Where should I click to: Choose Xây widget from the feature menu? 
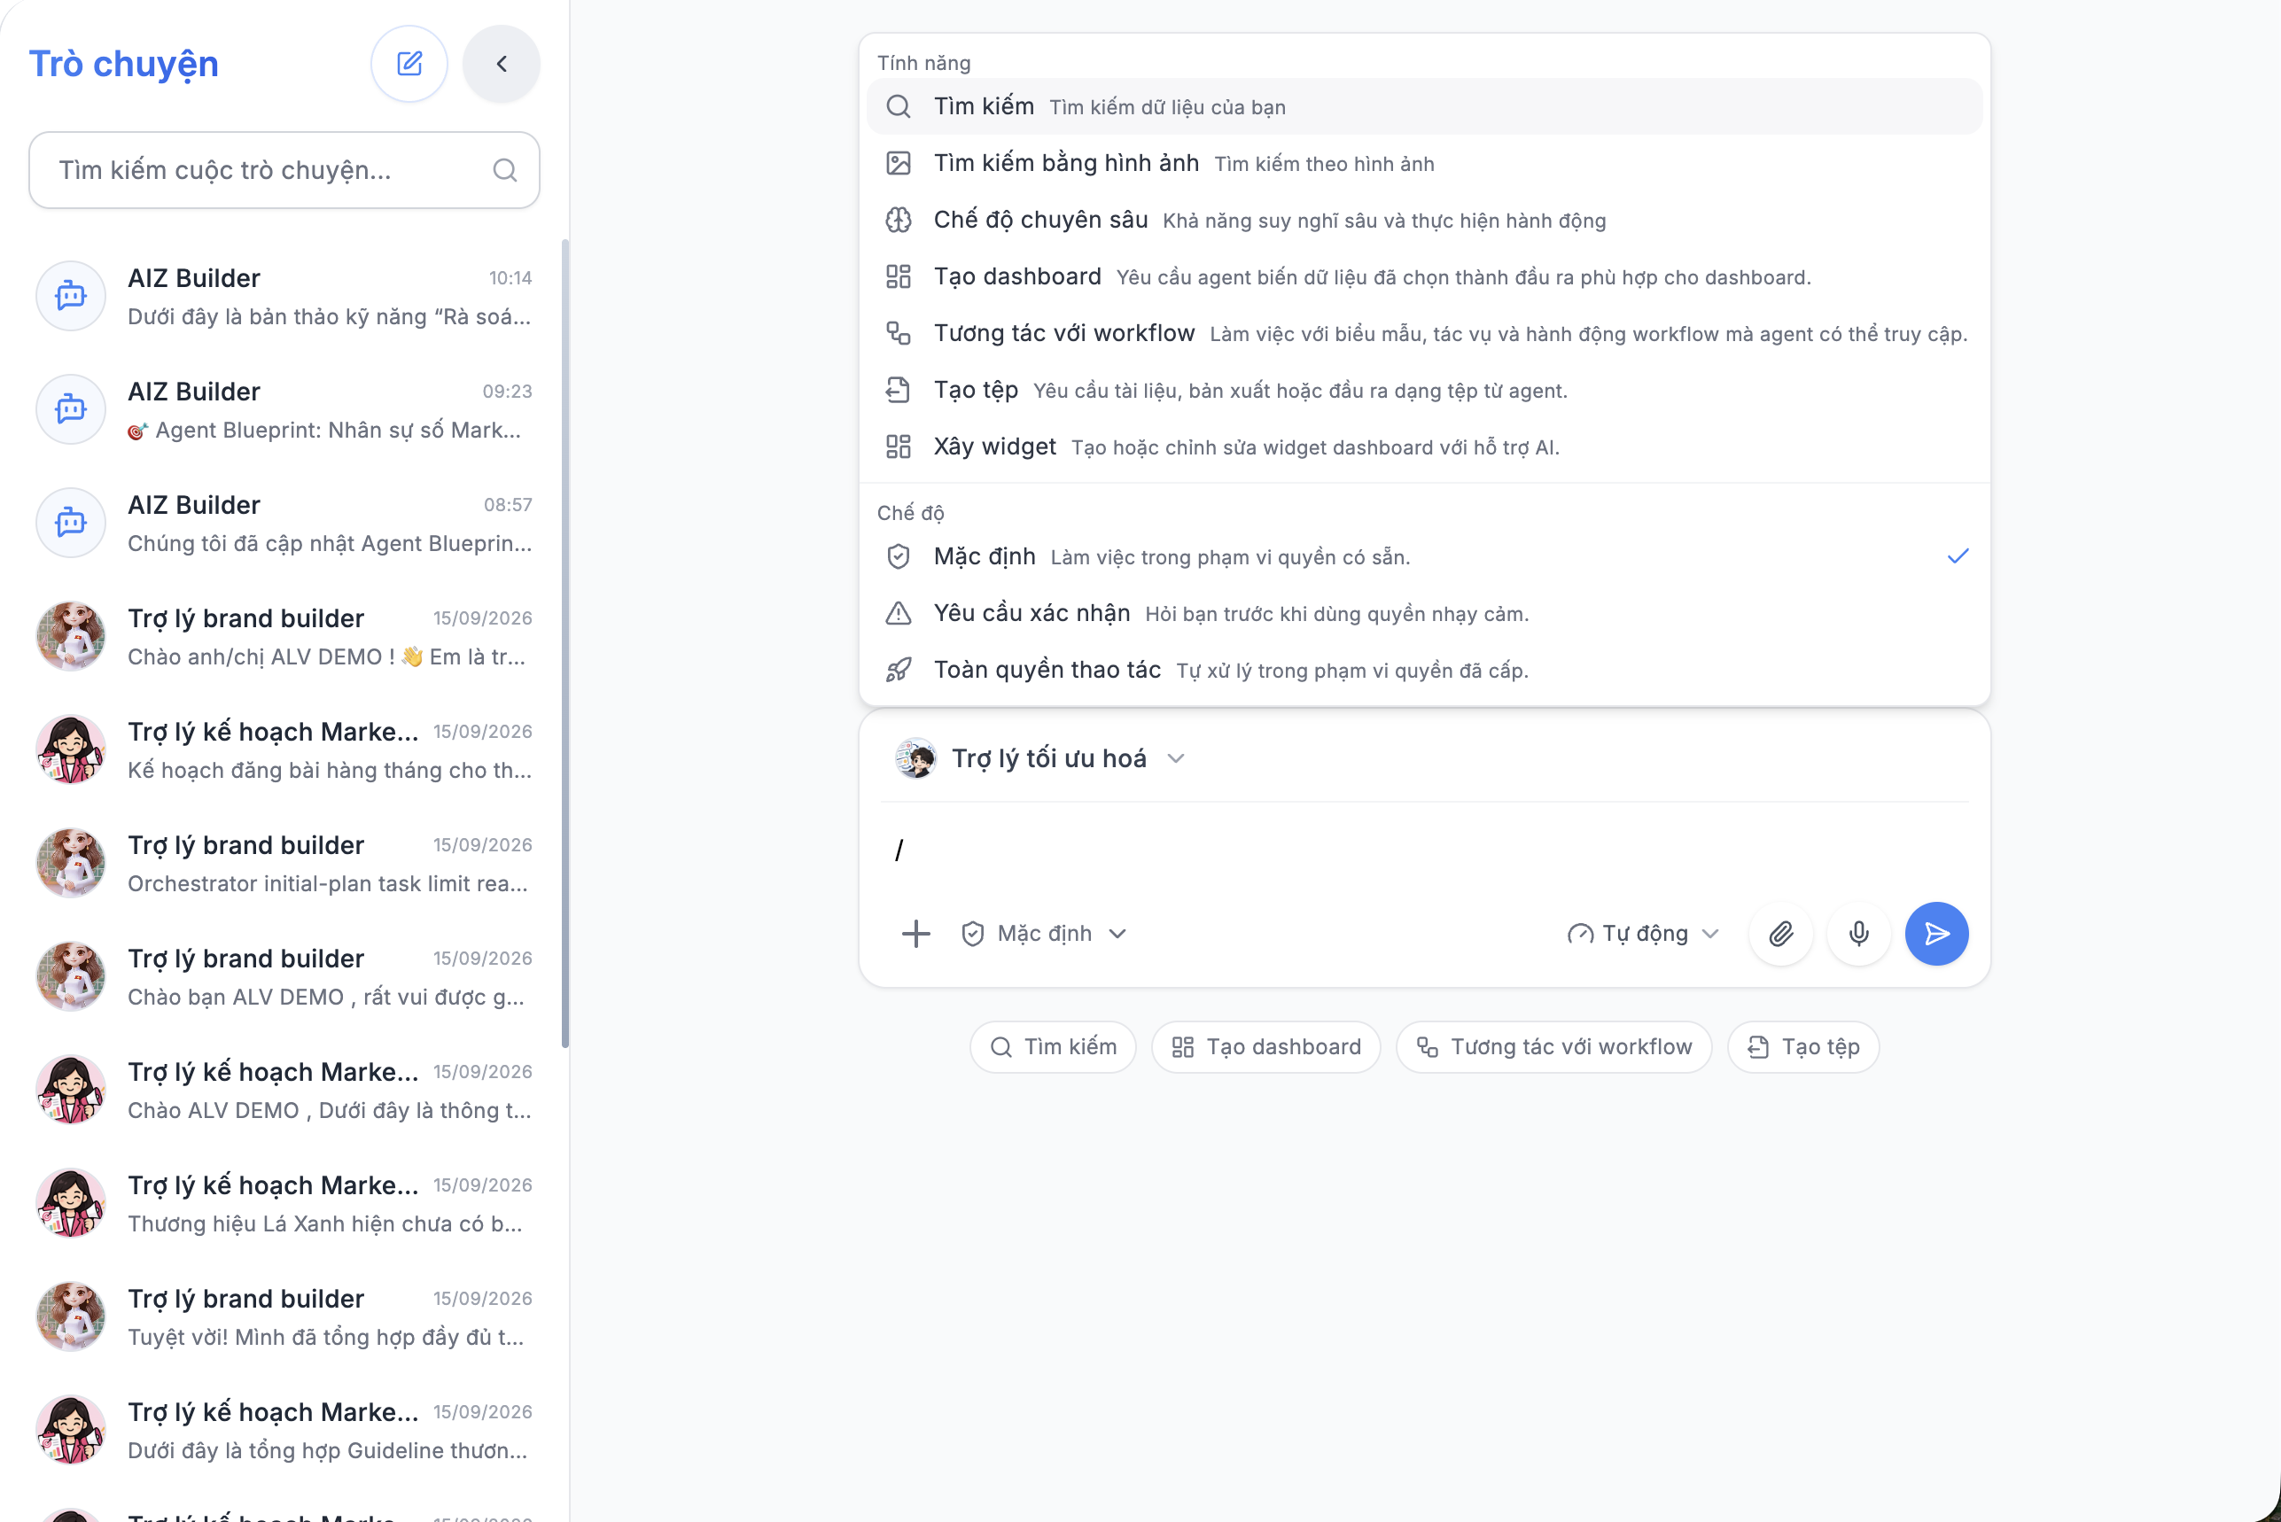pos(1424,447)
